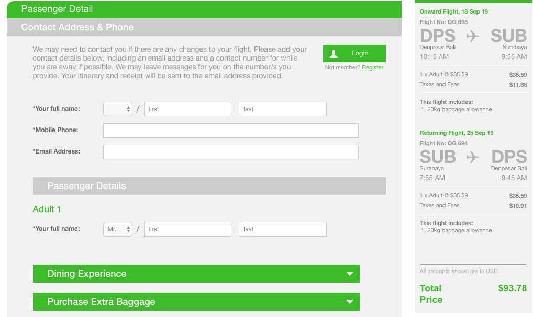Click All amounts shown are in USD
The width and height of the screenshot is (533, 317).
pos(459,271)
